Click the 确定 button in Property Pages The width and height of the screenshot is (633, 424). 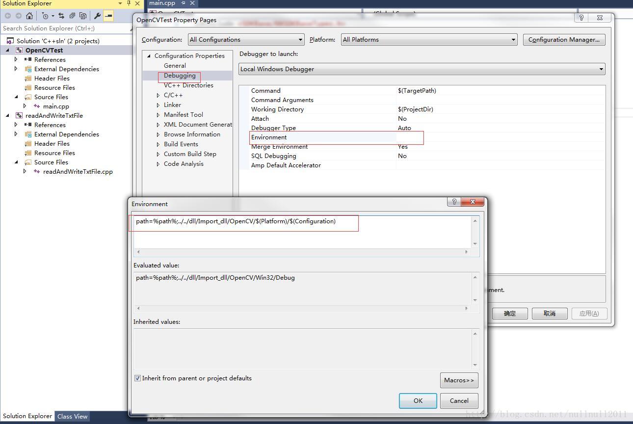(x=510, y=314)
